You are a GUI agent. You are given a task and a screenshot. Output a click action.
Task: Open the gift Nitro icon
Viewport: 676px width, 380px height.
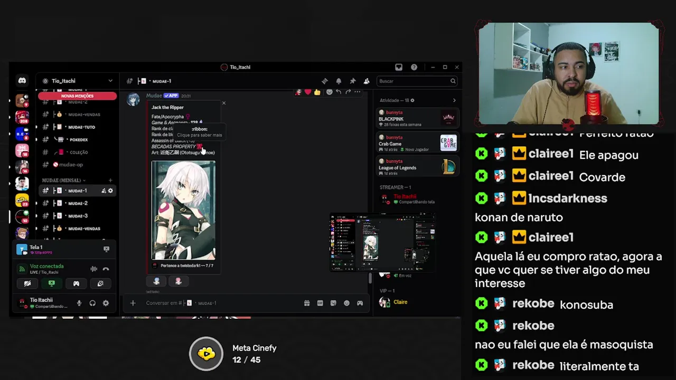click(x=306, y=303)
